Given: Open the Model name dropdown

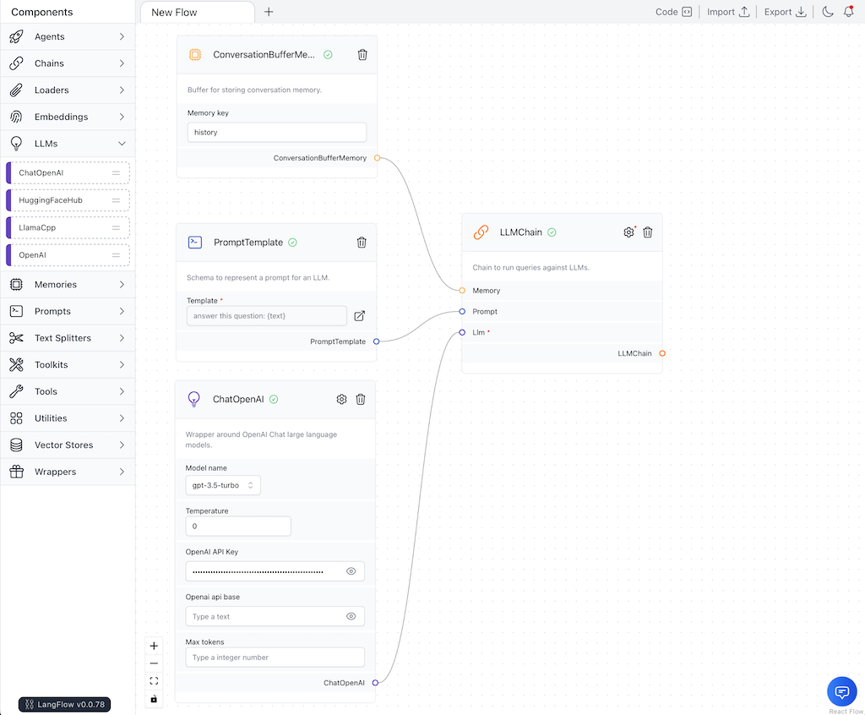Looking at the screenshot, I should pos(223,485).
